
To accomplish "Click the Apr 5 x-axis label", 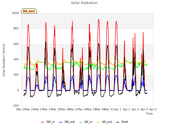I will (x=153, y=109).
